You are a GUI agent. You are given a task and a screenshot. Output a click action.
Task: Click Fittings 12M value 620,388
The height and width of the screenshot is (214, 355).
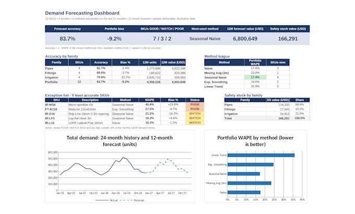pyautogui.click(x=173, y=73)
